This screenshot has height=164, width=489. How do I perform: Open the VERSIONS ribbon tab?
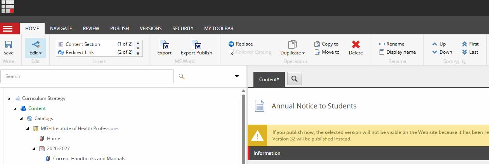click(x=151, y=28)
